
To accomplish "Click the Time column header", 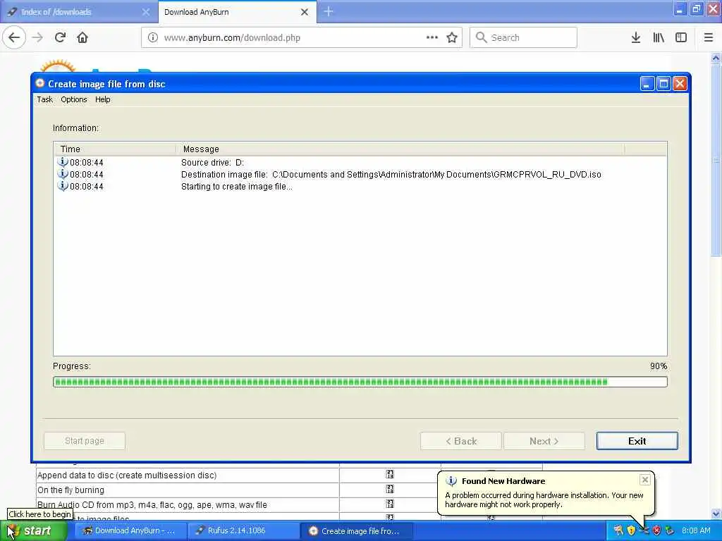I will click(115, 149).
